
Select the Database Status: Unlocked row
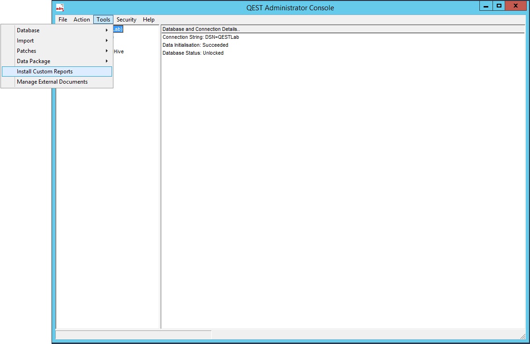[193, 53]
